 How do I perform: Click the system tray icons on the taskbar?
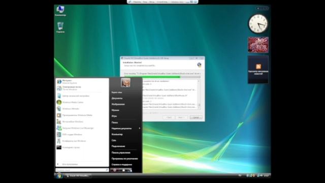(x=254, y=175)
